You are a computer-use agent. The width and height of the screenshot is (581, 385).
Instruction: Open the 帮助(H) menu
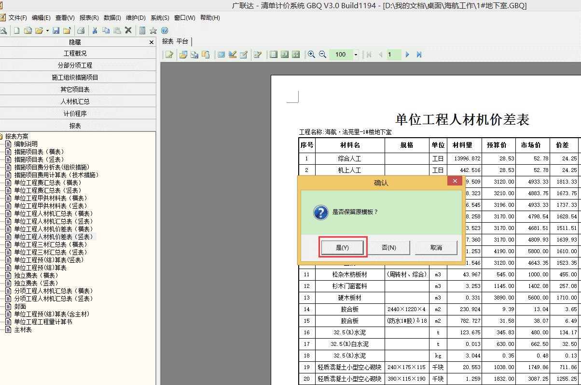[210, 18]
